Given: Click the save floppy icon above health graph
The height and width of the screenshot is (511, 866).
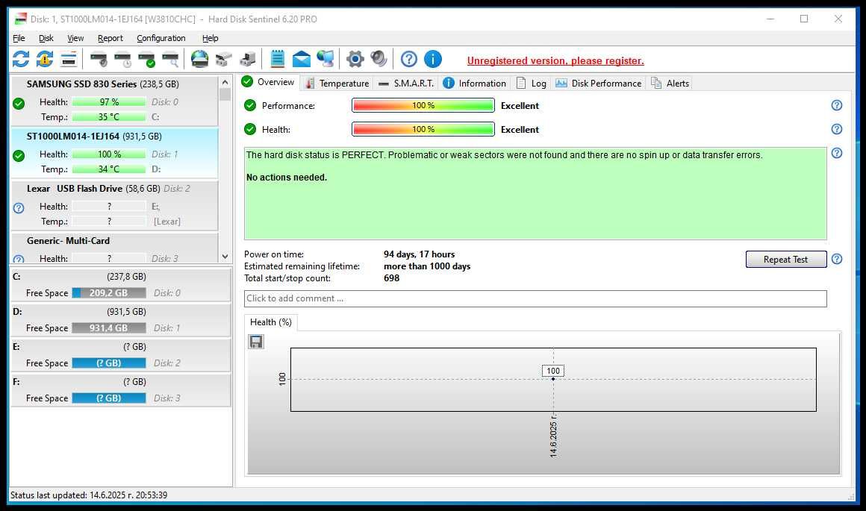Looking at the screenshot, I should [x=256, y=342].
